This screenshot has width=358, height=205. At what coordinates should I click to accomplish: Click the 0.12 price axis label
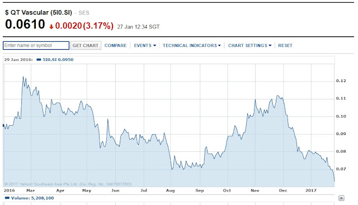(341, 81)
